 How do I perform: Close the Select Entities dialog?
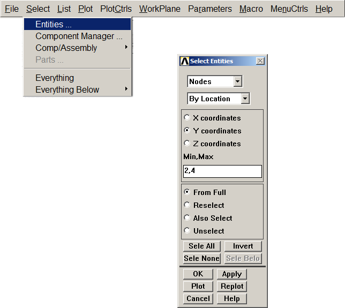[260, 61]
